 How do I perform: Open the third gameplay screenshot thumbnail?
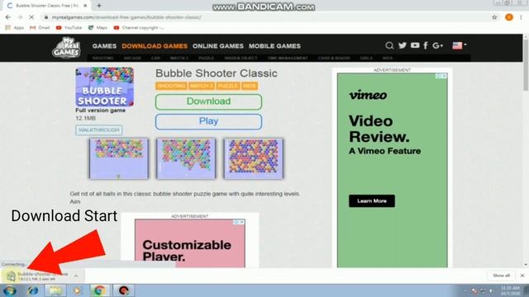[x=254, y=158]
